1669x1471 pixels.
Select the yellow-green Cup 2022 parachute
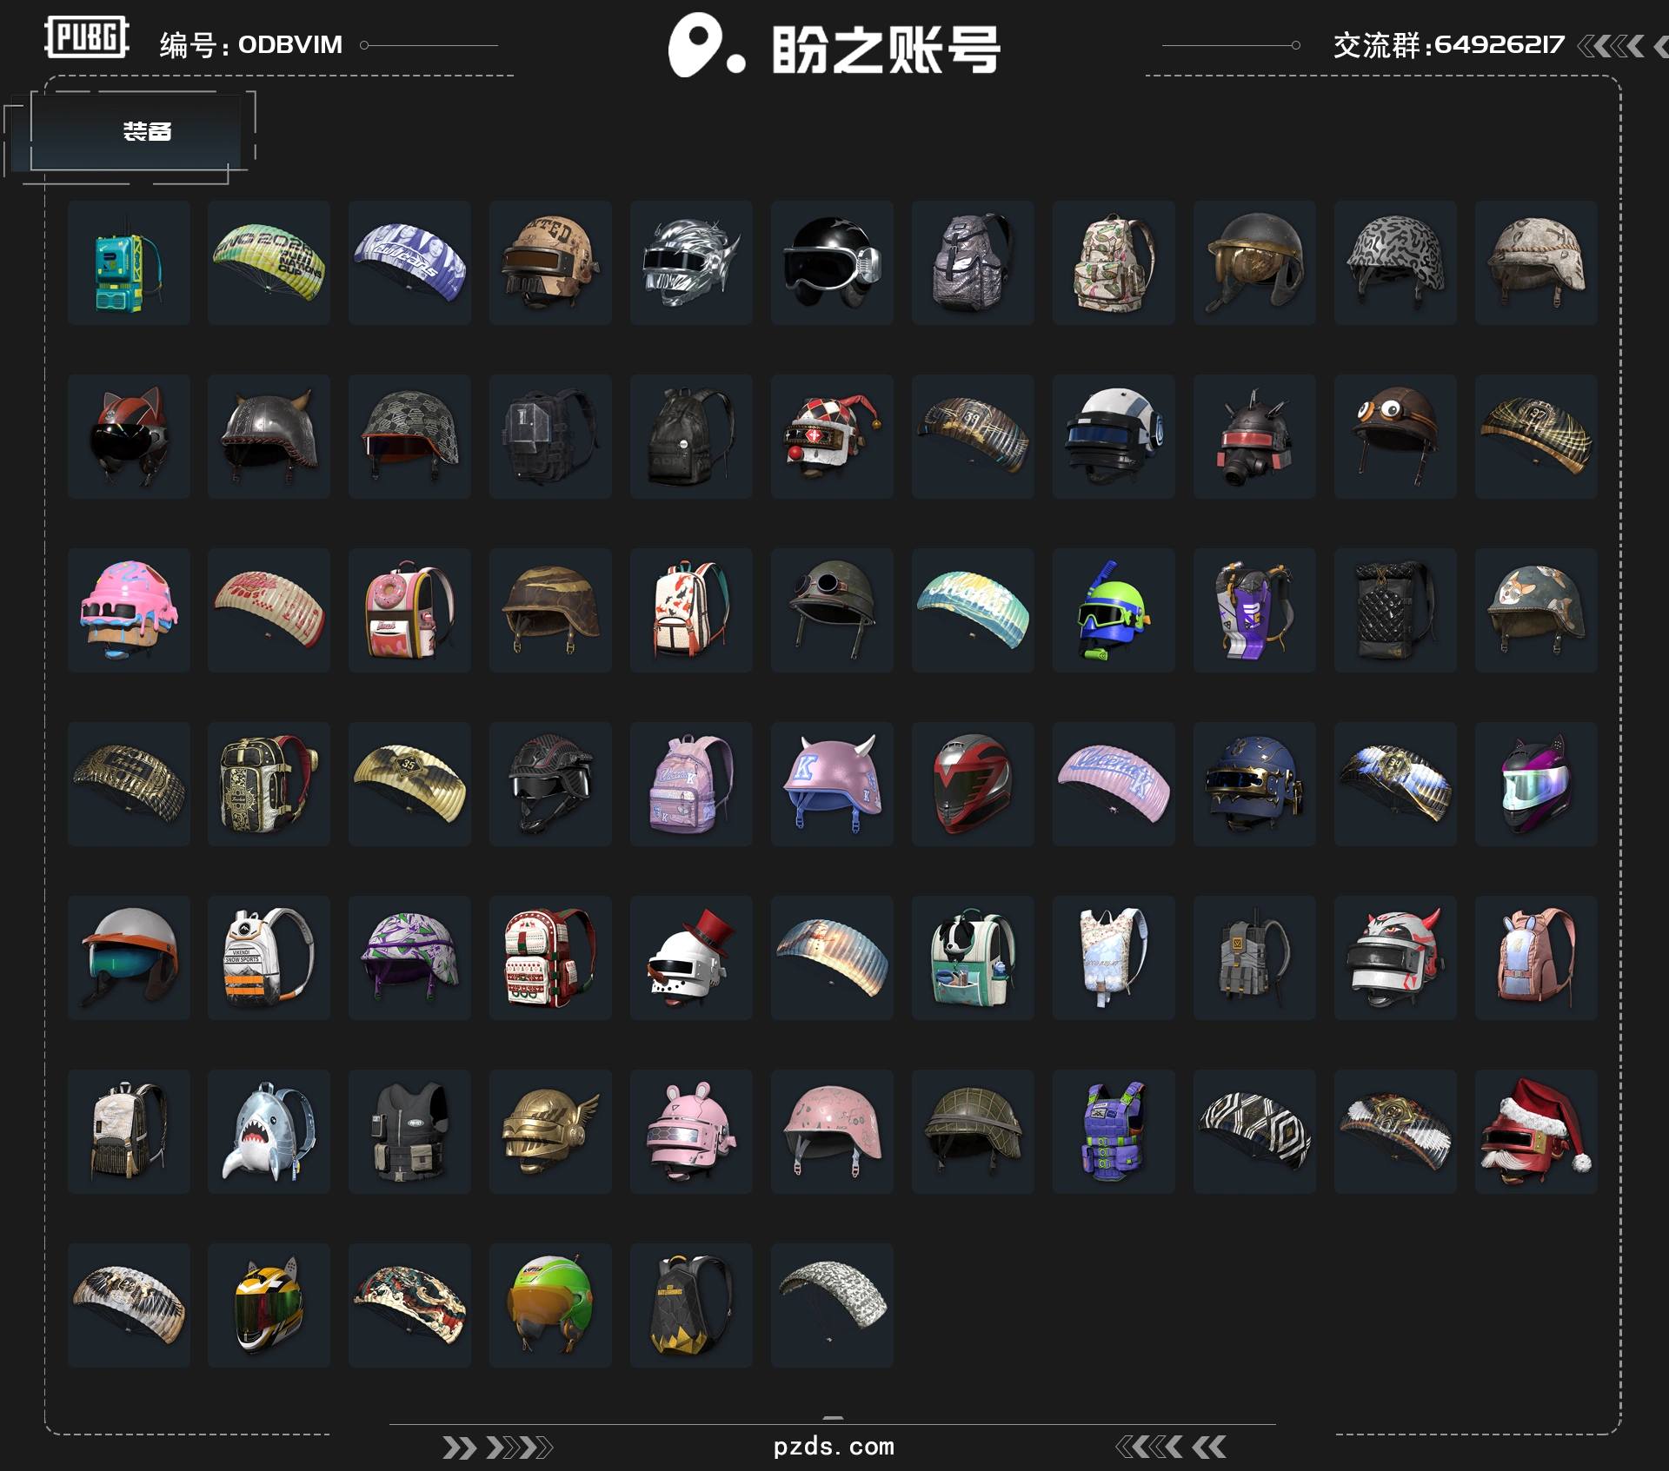tap(269, 262)
